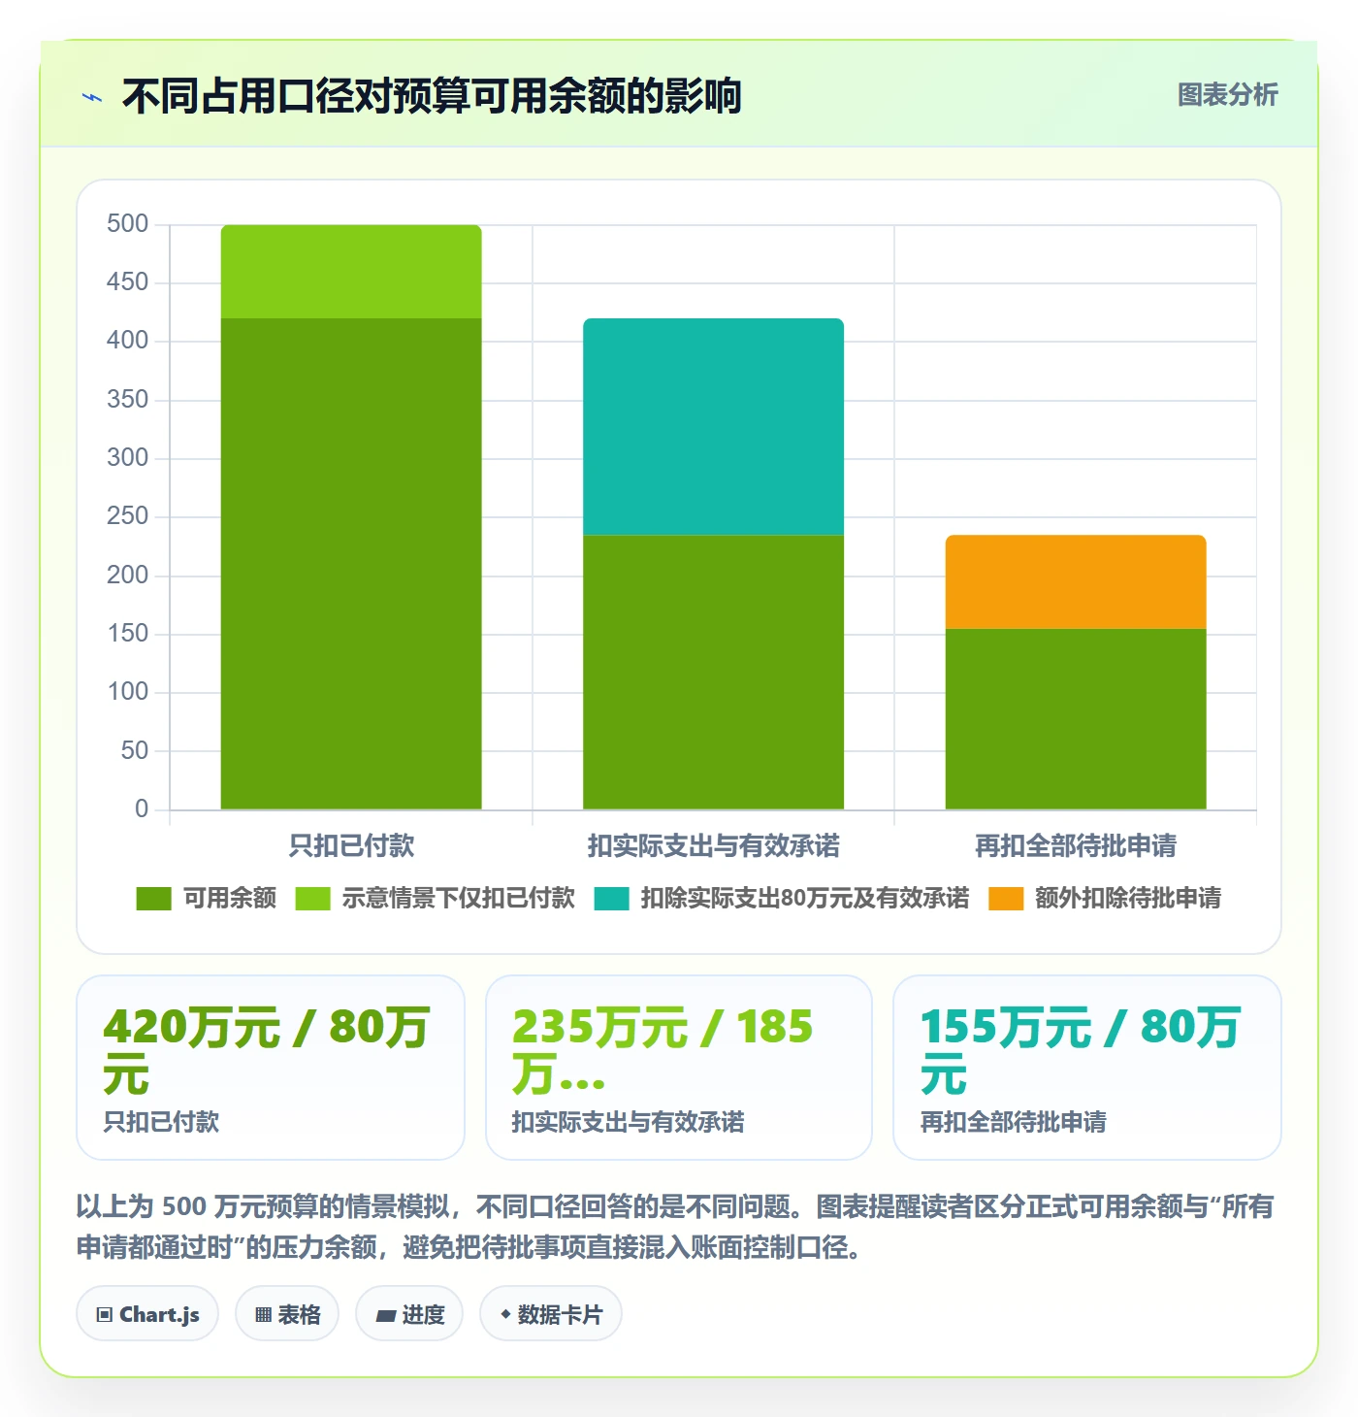
Task: Click the y-axis value 500
Action: pos(127,224)
